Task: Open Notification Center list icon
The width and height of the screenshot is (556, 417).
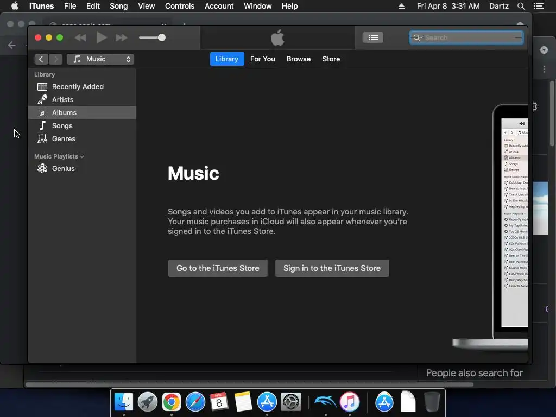Action: point(538,6)
